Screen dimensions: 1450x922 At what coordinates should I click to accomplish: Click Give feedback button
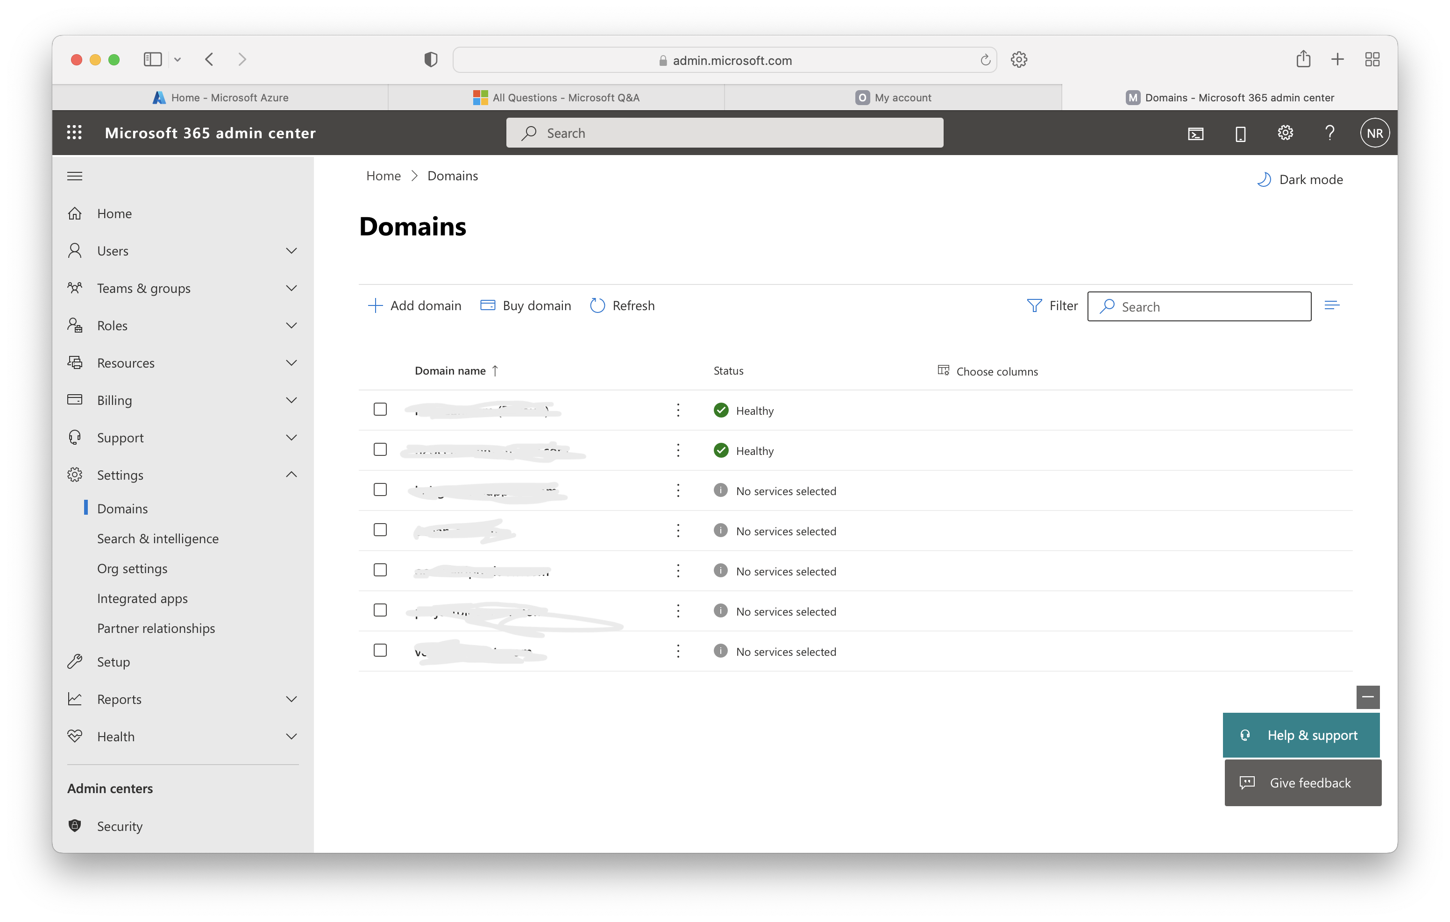(x=1302, y=782)
